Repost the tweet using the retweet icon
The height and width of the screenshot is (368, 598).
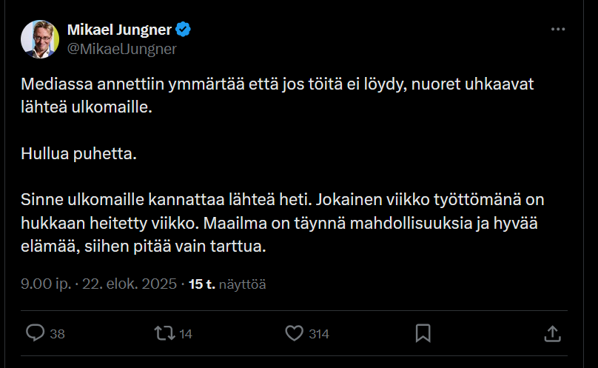pos(164,333)
